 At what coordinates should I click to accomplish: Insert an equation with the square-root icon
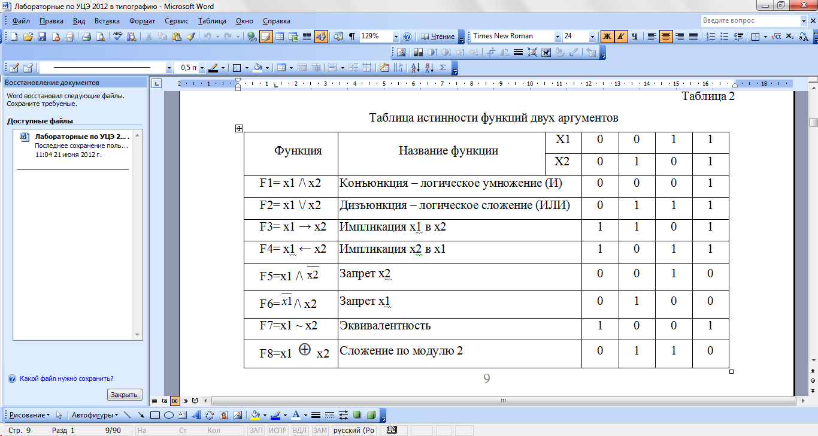tap(776, 37)
